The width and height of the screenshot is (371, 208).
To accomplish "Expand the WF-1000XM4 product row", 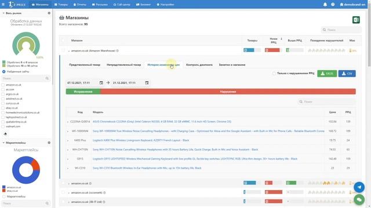I will click(x=68, y=131).
